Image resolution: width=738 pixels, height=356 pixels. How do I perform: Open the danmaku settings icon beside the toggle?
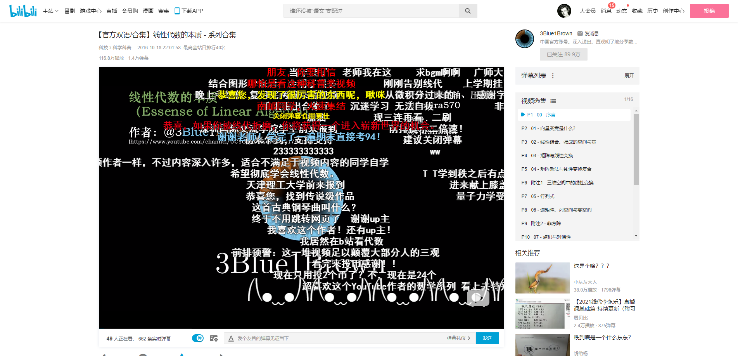pyautogui.click(x=214, y=338)
